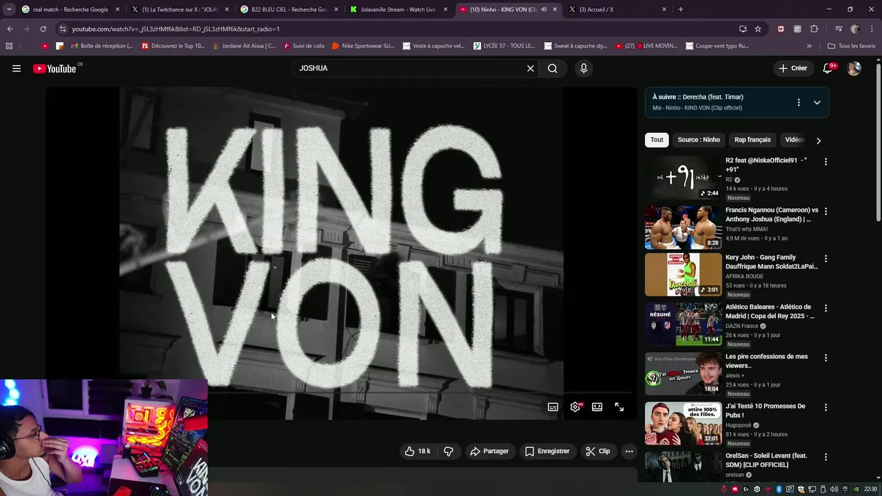Open more actions under the video

(x=629, y=451)
